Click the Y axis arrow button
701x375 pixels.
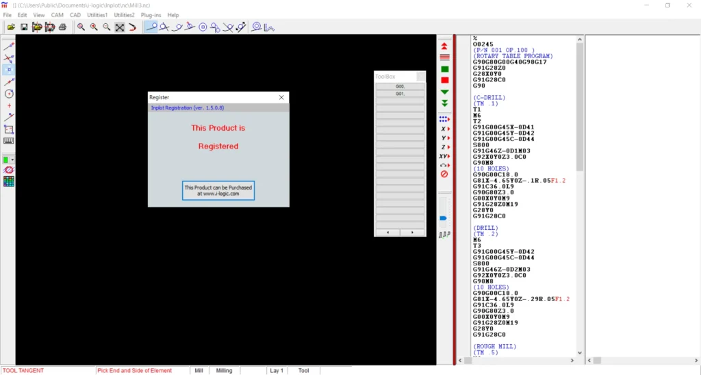pyautogui.click(x=444, y=138)
